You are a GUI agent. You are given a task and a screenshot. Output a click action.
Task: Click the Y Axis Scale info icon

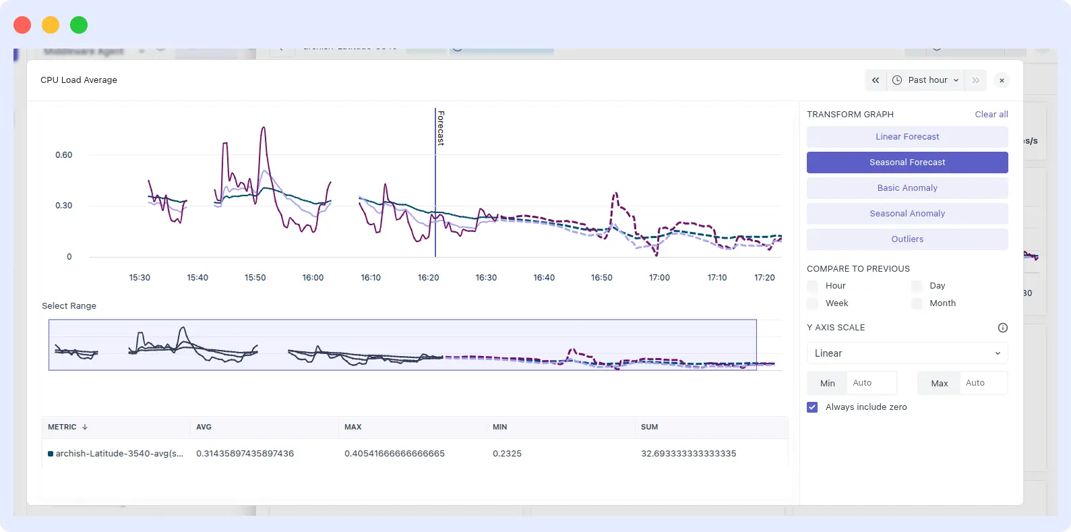(1002, 328)
